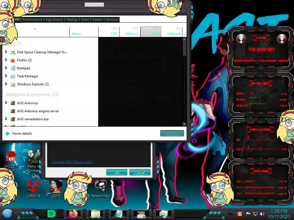Expand the Disk Space Cleanup Manager row
The width and height of the screenshot is (294, 220).
coord(6,52)
